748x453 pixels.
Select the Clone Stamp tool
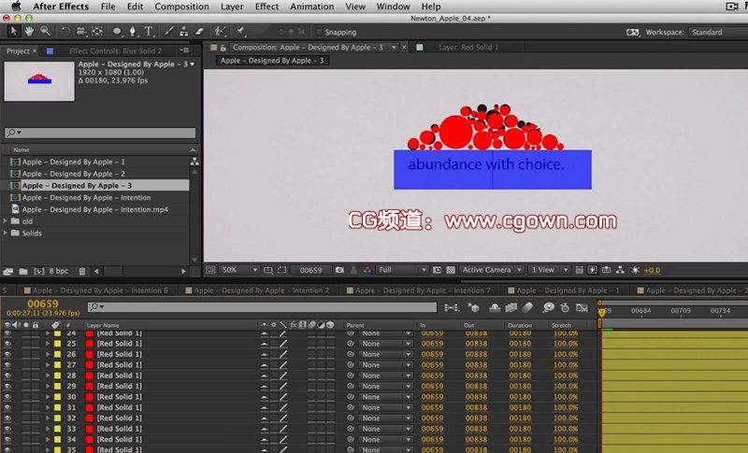pyautogui.click(x=183, y=32)
